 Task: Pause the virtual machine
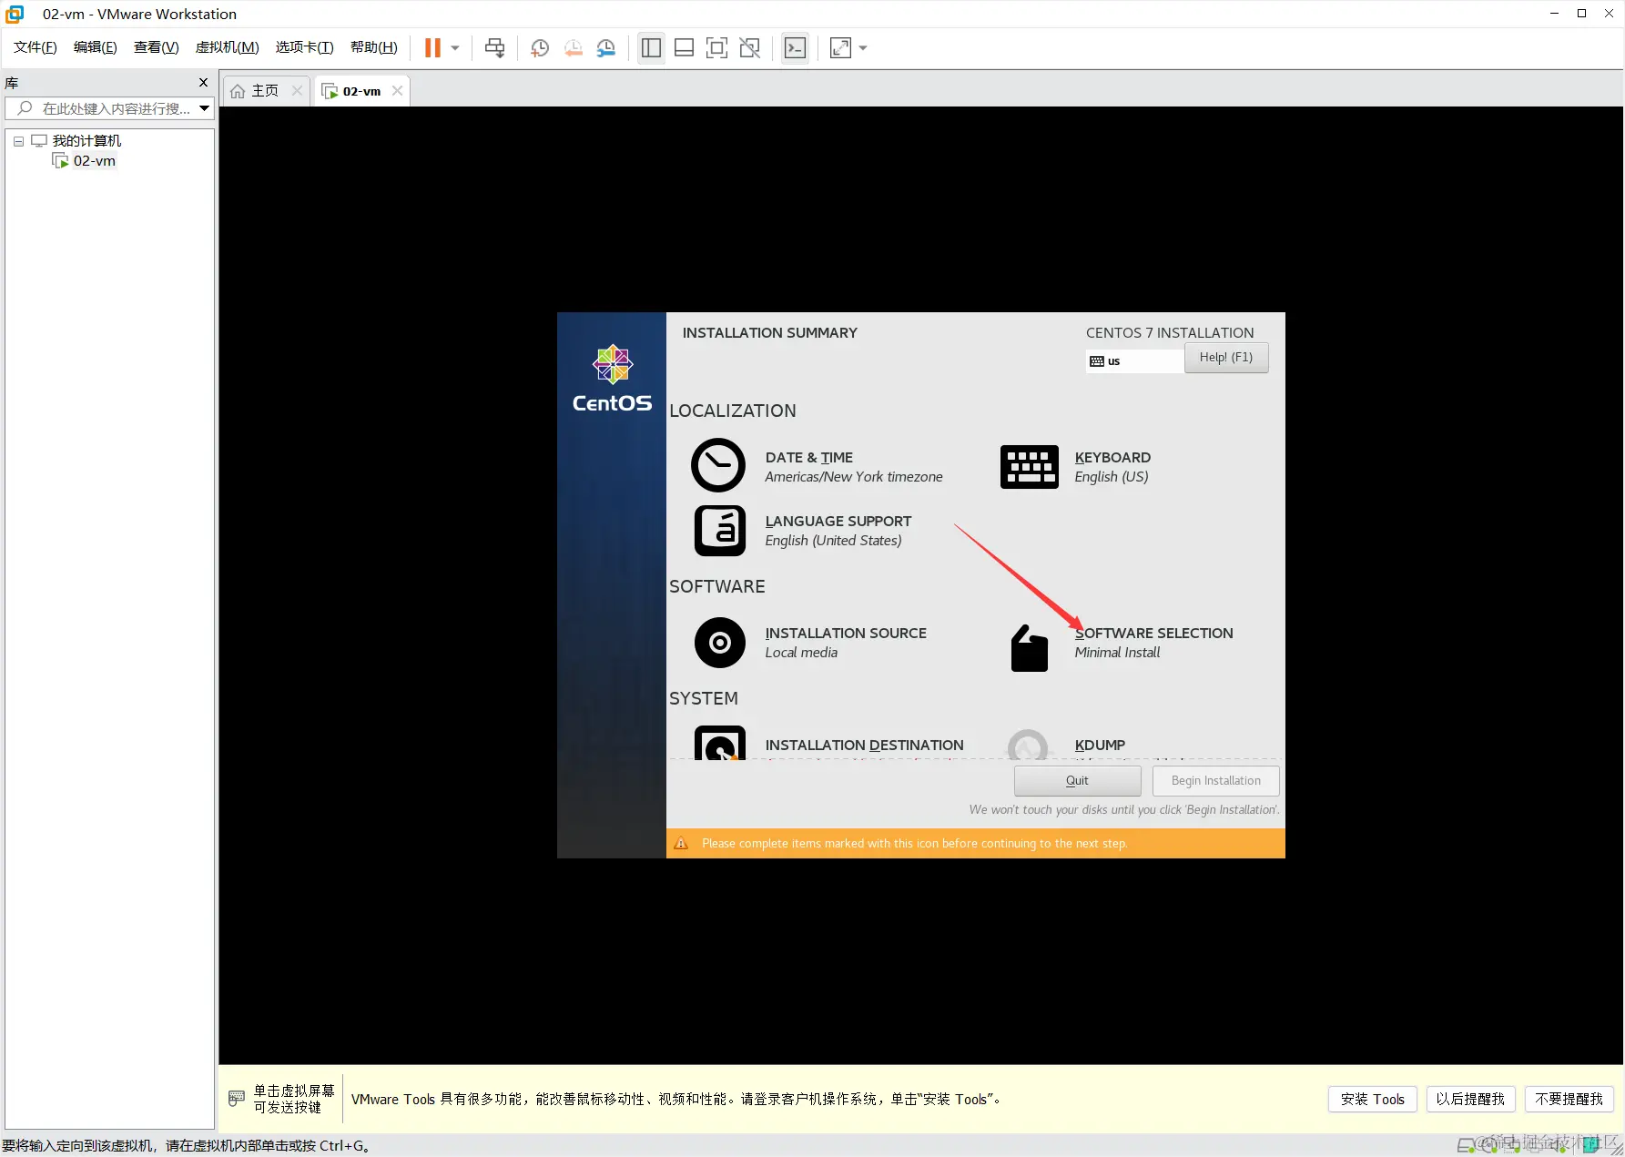(x=432, y=48)
